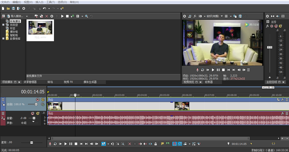Toggle auto preview in media toolbar
The image size is (289, 152).
(x=72, y=16)
